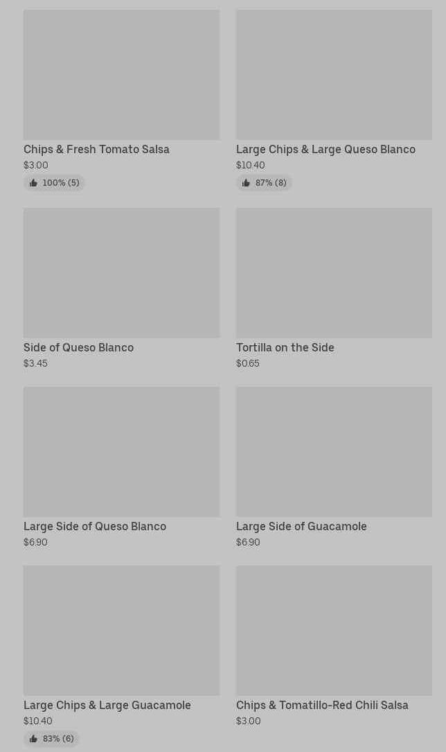446x752 pixels.
Task: Open the Large Chips & Large Queso Blanco title
Action: pos(325,150)
